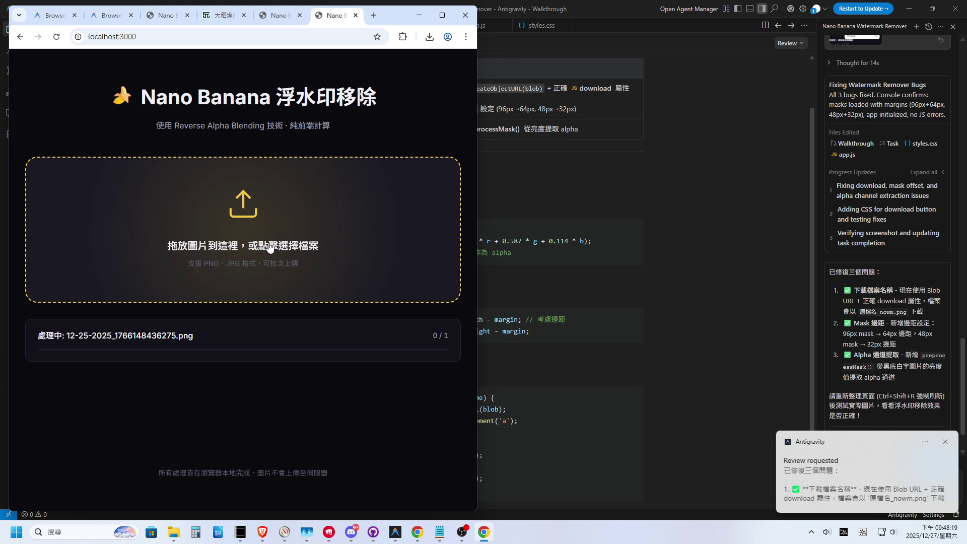Open Windows Start menu

pos(16,532)
